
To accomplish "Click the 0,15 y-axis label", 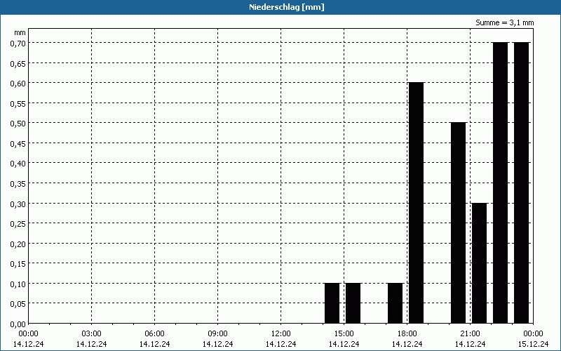I will point(18,264).
